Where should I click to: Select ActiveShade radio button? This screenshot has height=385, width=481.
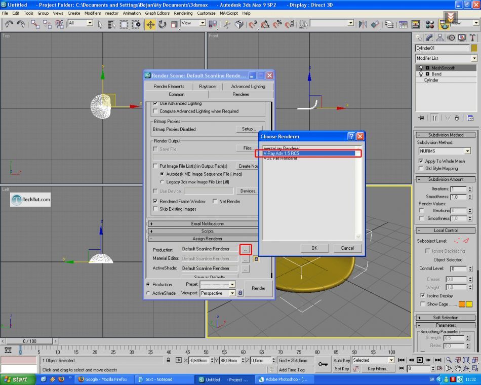(148, 293)
